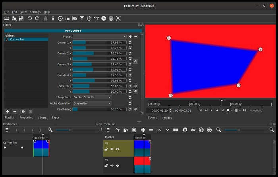Screen dimensions: 278x177
Task: Reset Corner 1 X to default
Action: pos(130,42)
